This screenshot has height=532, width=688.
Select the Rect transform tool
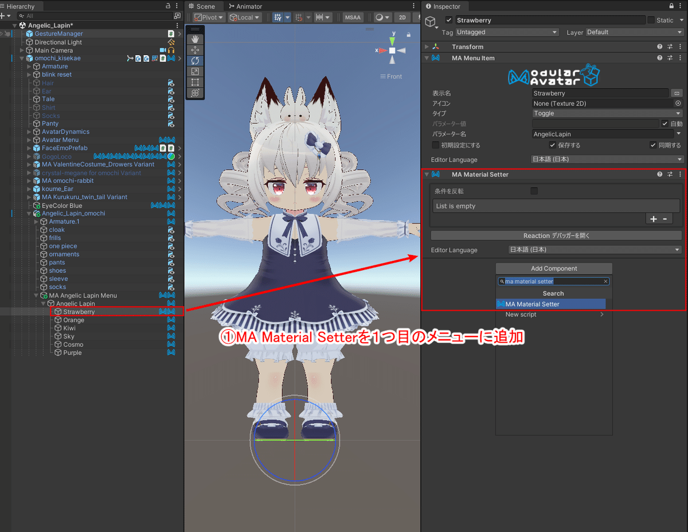195,81
